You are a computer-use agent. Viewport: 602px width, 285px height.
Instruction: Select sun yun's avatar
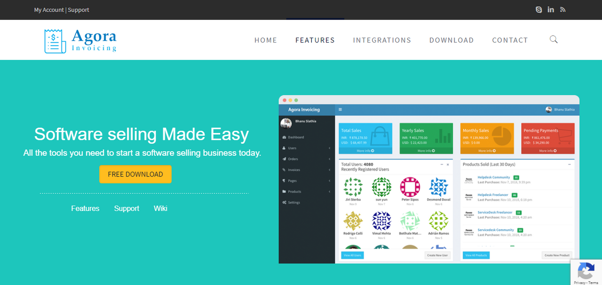(x=381, y=187)
